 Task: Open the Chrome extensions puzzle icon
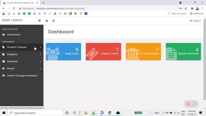coord(192,8)
